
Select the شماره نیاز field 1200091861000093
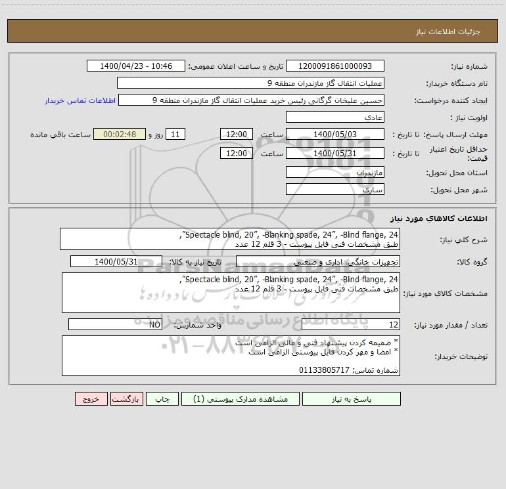pos(335,66)
